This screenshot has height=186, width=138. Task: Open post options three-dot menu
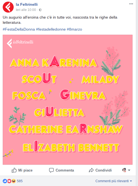coord(131,4)
